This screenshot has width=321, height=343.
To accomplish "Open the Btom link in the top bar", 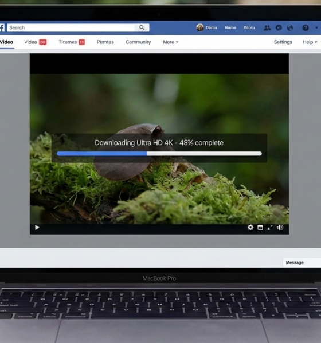I will (249, 28).
